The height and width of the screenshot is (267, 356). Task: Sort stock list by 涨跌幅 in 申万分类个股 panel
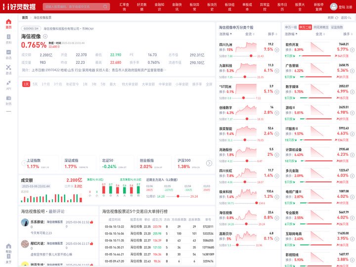click(225, 34)
